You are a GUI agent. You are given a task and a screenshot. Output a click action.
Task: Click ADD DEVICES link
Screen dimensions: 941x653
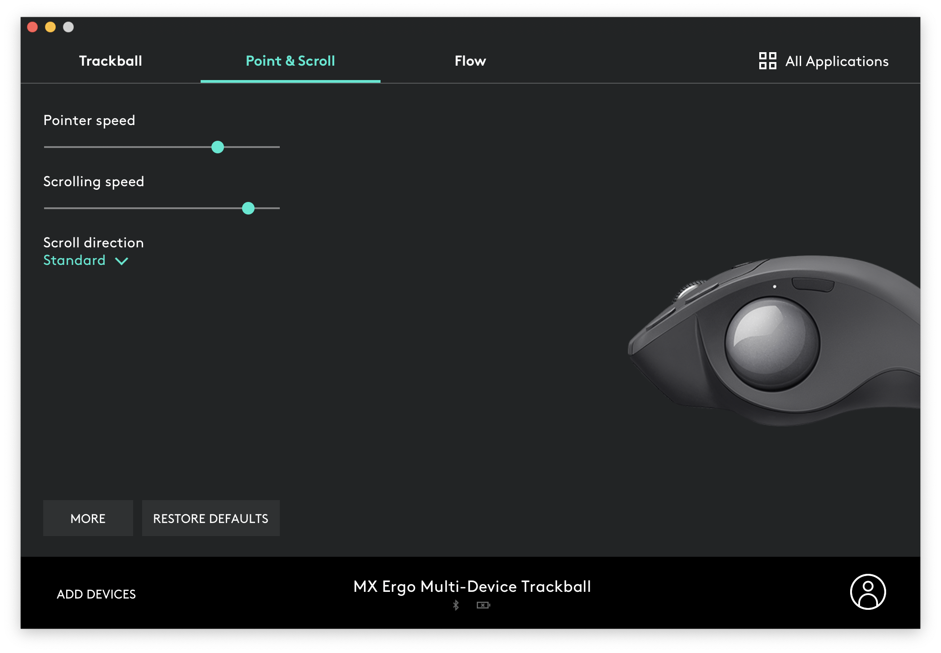click(96, 594)
